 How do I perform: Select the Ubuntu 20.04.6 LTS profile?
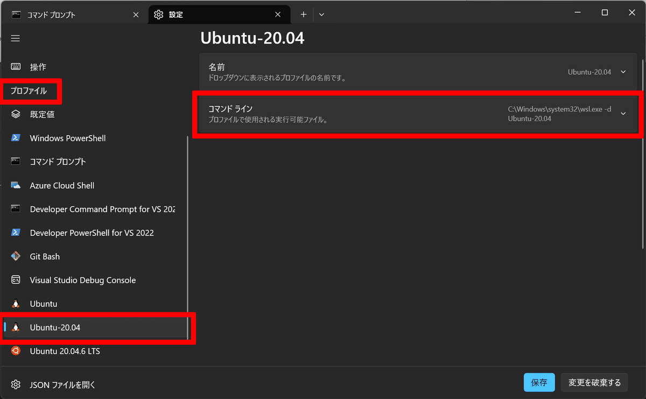[x=94, y=351]
